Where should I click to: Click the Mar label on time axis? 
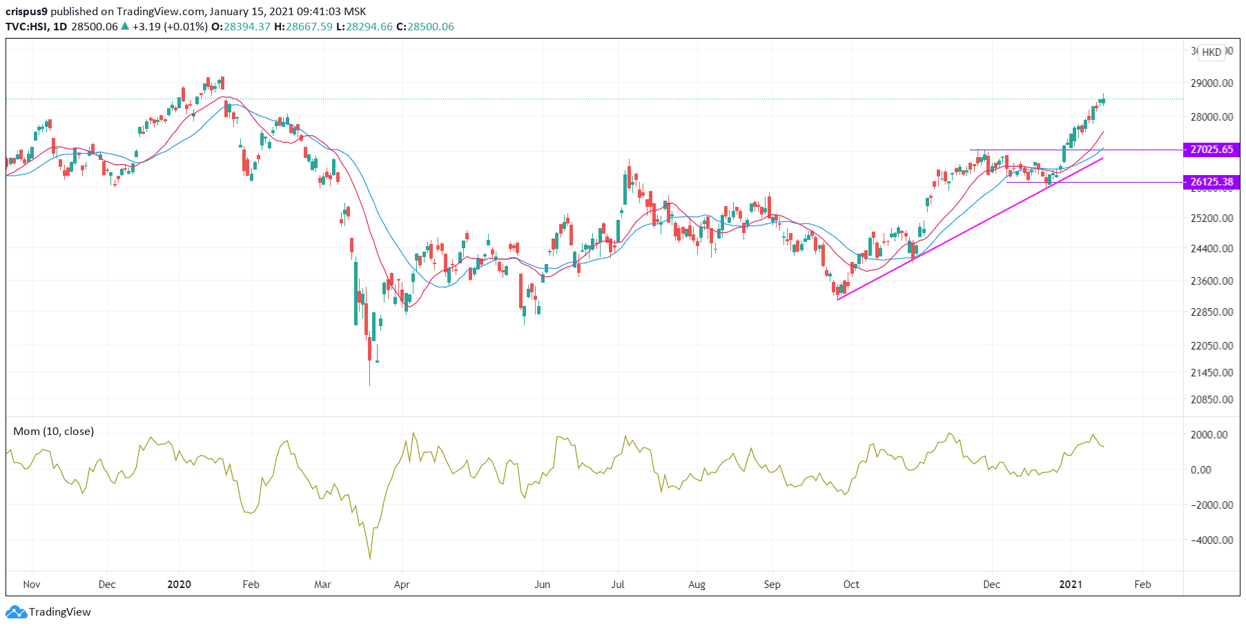(x=322, y=585)
